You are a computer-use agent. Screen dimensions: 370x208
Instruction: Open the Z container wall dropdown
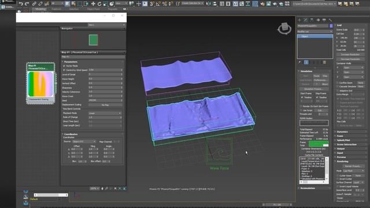[353, 77]
